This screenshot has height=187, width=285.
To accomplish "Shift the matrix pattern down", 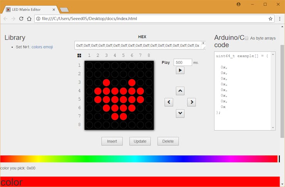I will [180, 113].
